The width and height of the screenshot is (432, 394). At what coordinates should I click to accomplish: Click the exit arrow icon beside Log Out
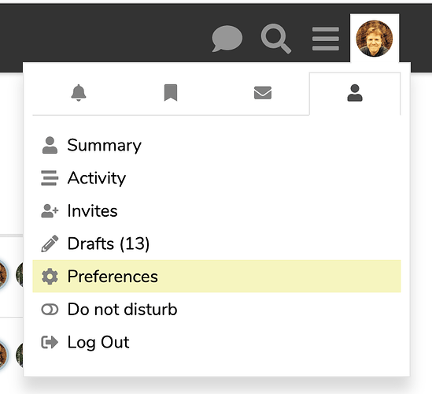click(50, 342)
